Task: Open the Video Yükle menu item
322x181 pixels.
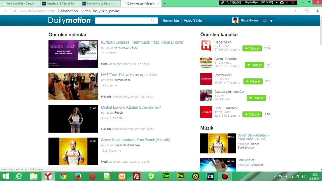Action: click(x=193, y=21)
